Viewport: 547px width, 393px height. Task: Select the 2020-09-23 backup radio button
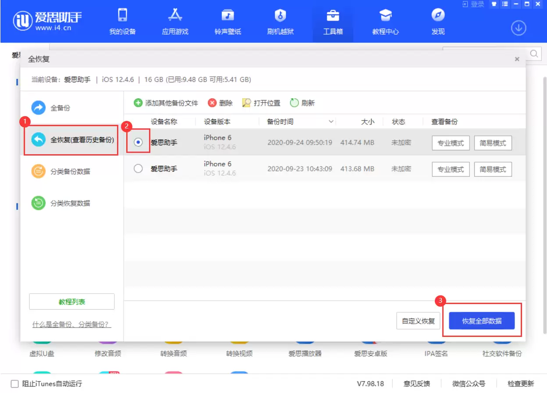pyautogui.click(x=138, y=168)
